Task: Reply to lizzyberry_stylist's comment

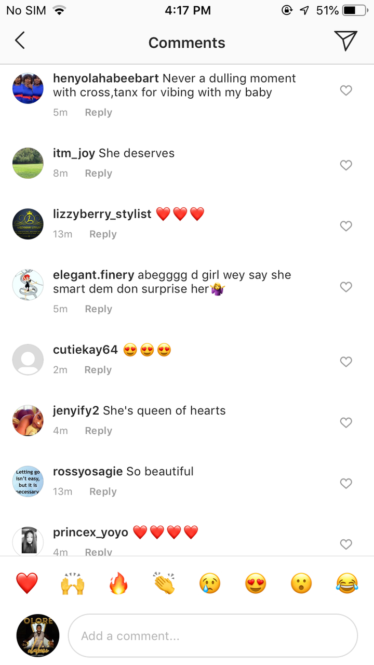Action: 103,234
